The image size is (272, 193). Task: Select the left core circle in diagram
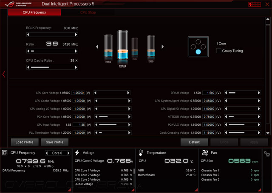point(193,47)
